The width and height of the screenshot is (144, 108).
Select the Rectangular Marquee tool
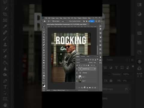44,29
